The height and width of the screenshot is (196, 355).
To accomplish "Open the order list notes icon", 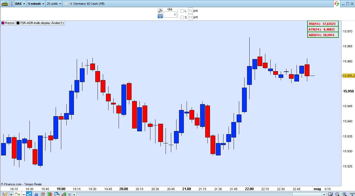I will click(43, 194).
